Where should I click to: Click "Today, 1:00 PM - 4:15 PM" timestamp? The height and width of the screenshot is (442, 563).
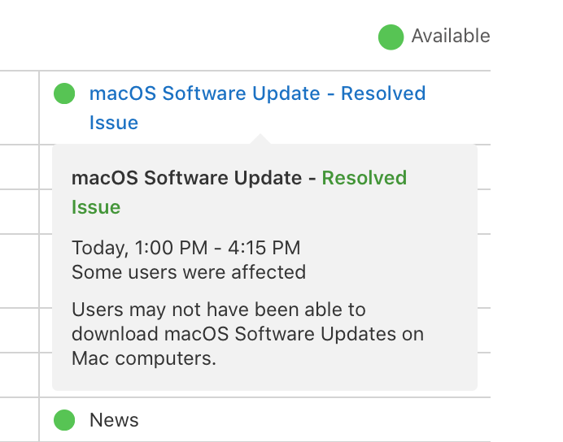[185, 248]
